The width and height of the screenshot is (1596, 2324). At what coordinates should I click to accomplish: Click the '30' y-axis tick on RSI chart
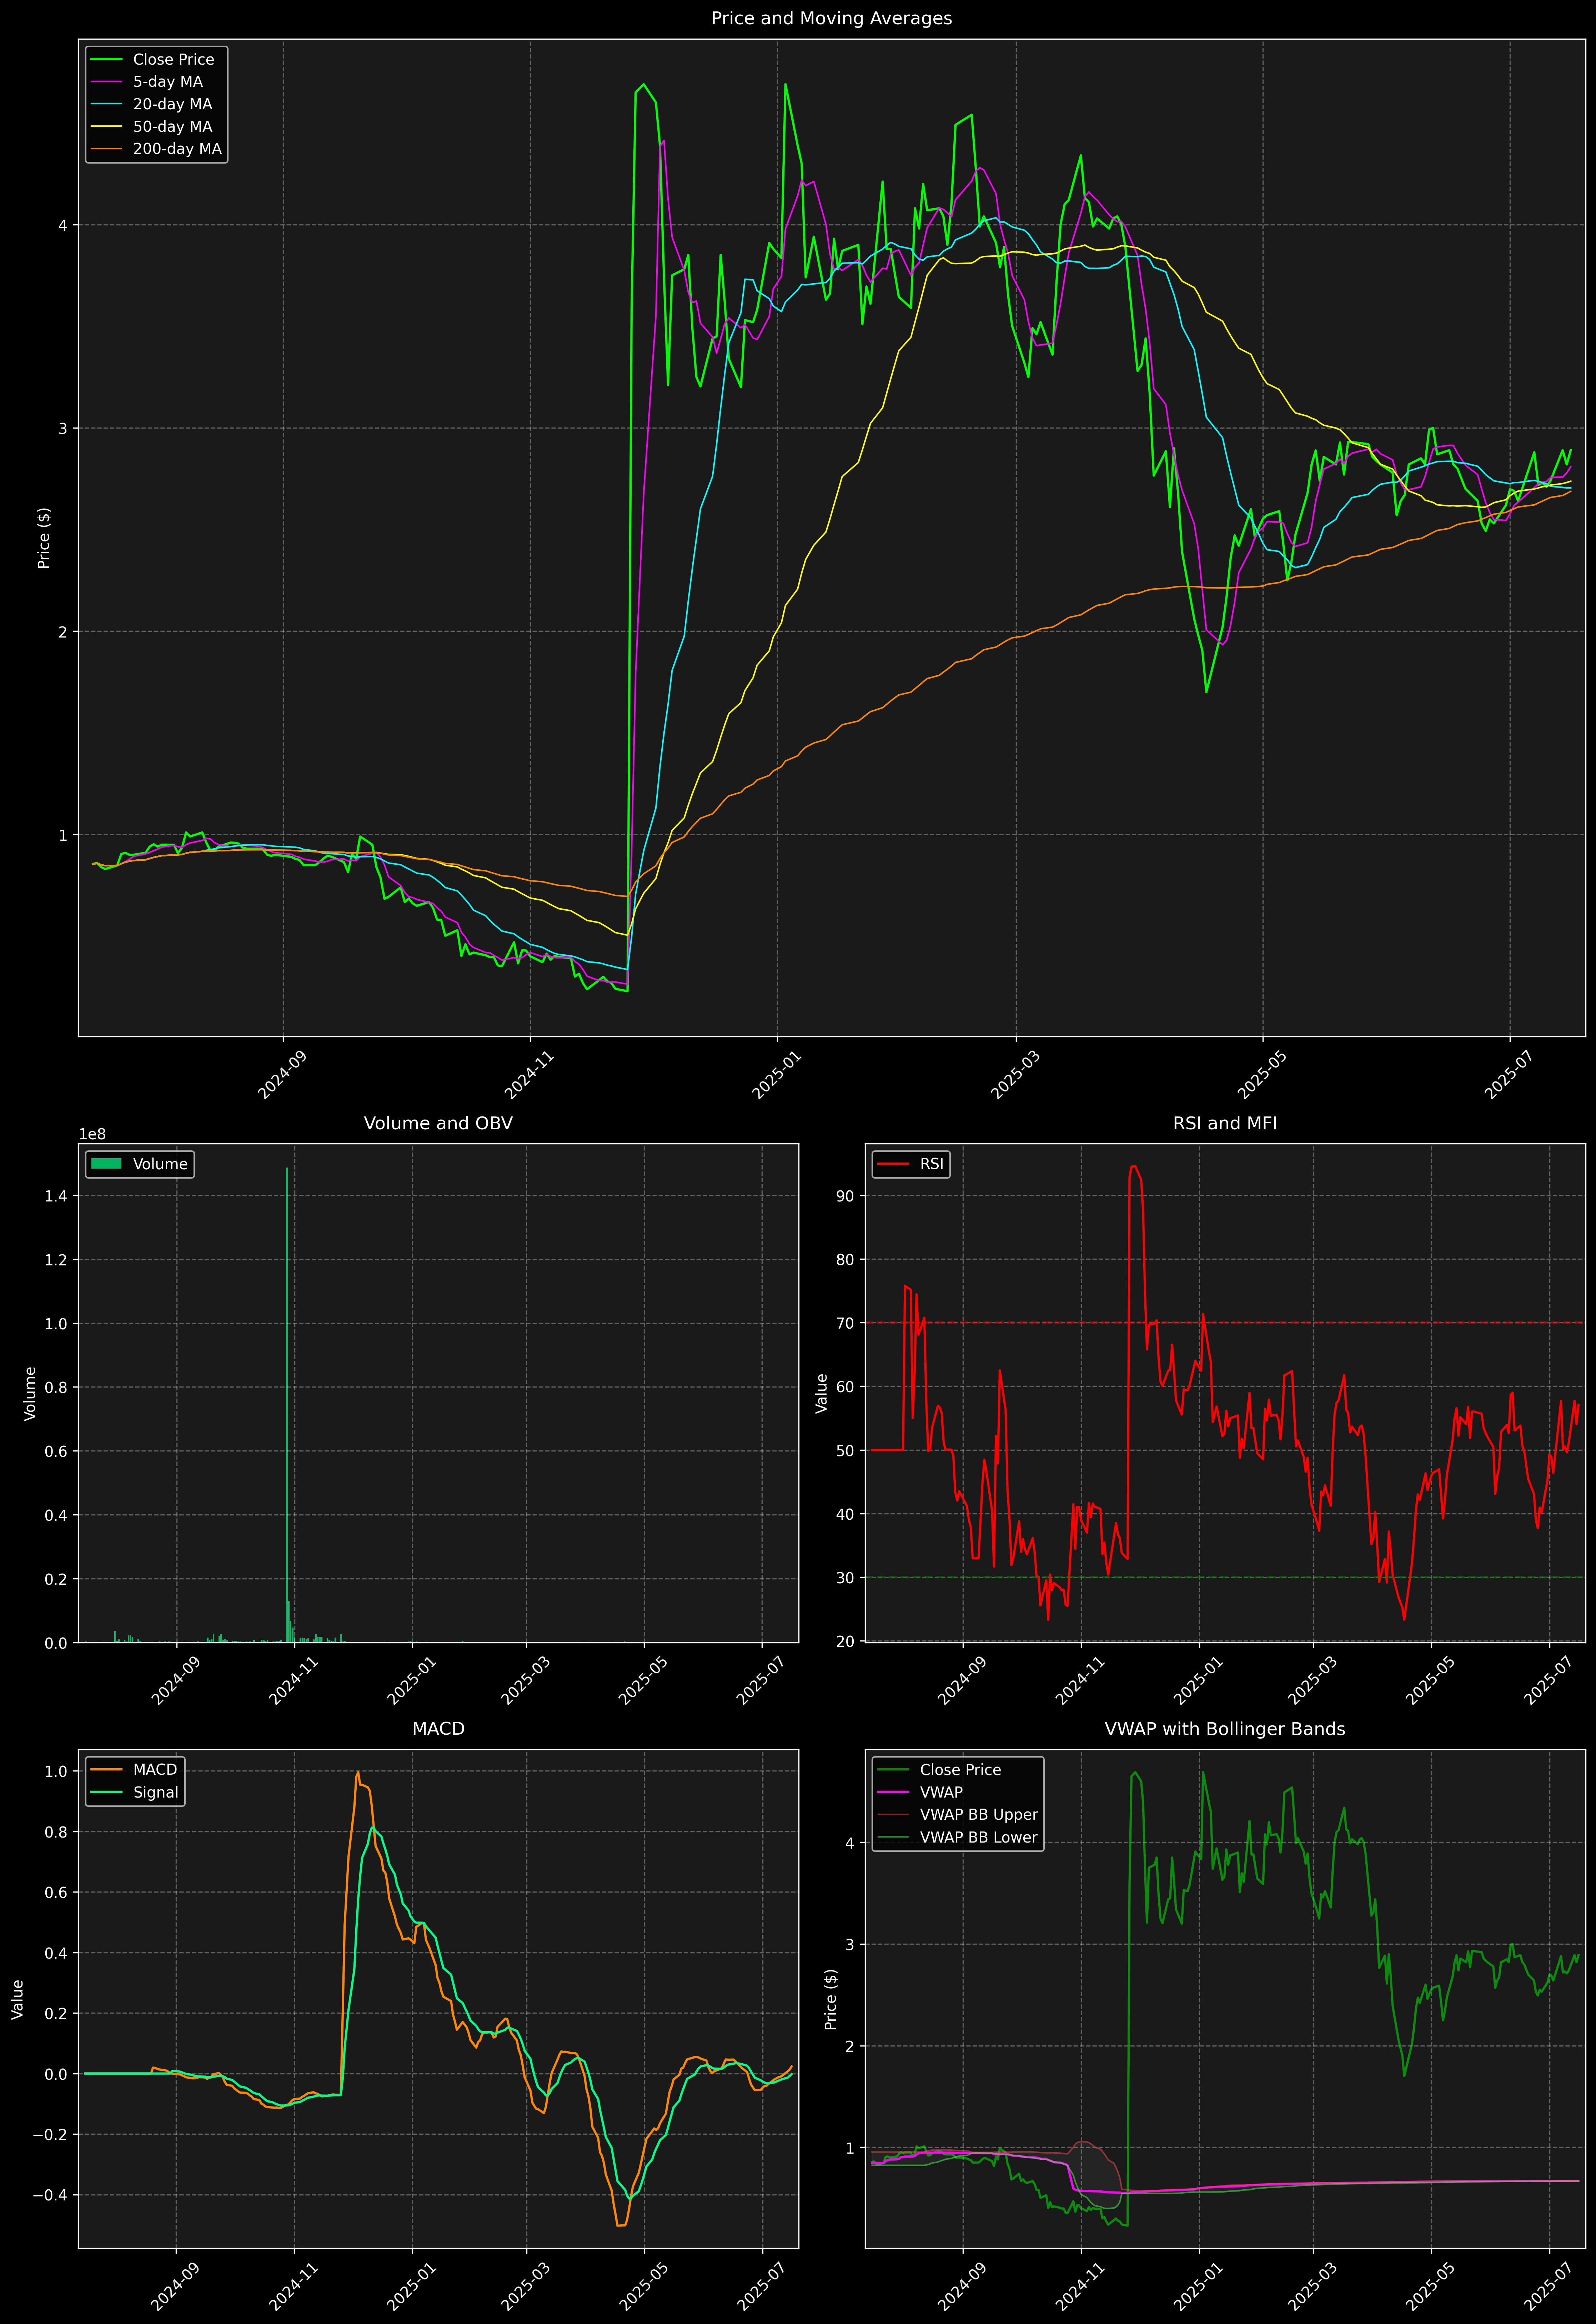(846, 1578)
